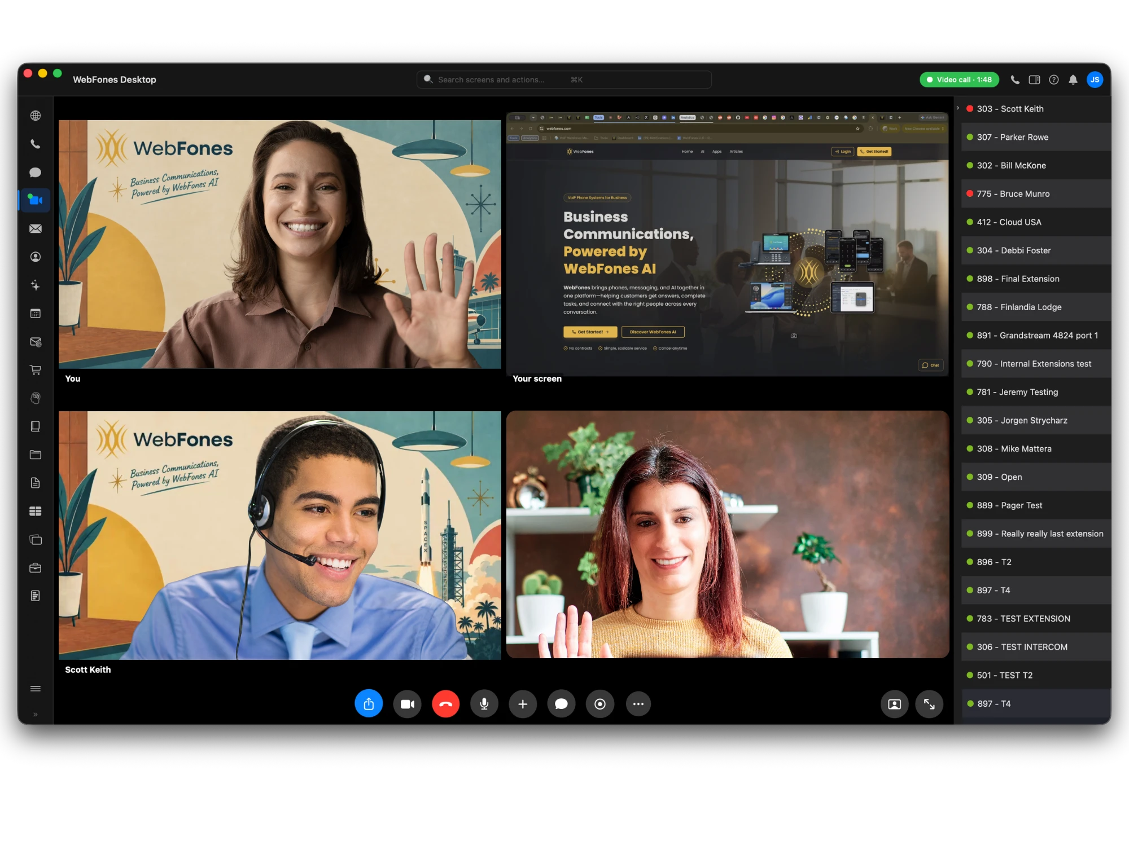Select extension 307 - Parker Rowe
The height and width of the screenshot is (846, 1129).
(1036, 137)
